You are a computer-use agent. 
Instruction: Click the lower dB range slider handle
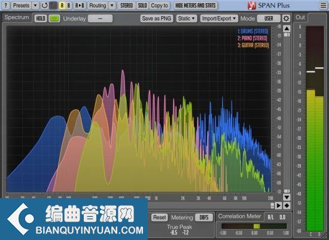click(x=287, y=191)
